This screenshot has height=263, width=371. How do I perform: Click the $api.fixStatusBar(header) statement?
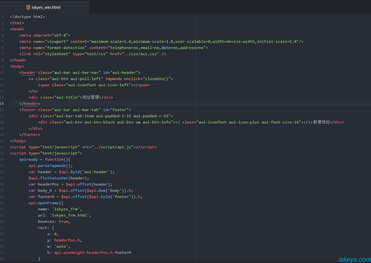[x=59, y=178]
